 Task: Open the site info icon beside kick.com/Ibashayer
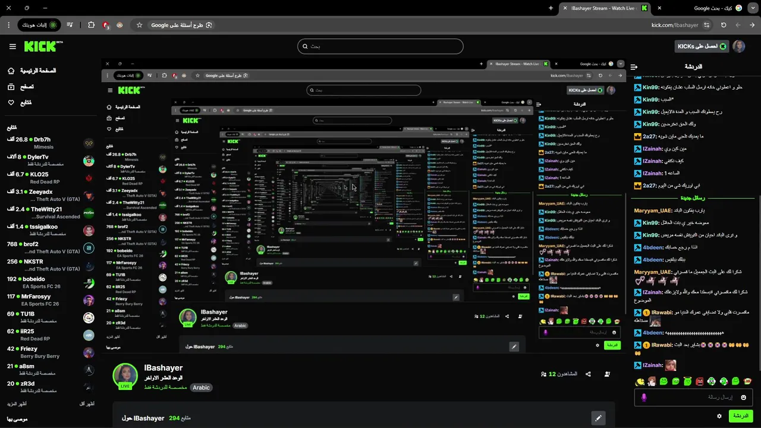(707, 25)
